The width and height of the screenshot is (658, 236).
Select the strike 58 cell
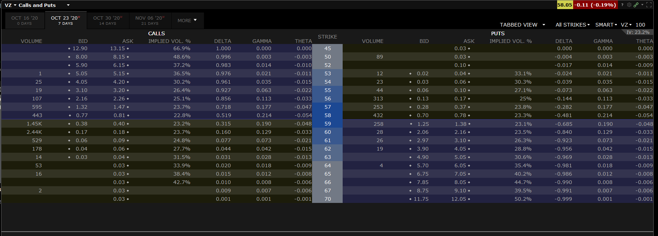point(327,115)
